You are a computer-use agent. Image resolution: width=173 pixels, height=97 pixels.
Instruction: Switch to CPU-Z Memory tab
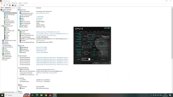coord(86,32)
